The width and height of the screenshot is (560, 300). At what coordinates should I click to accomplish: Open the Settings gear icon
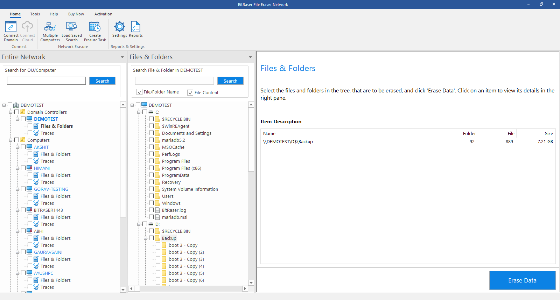[x=120, y=27]
